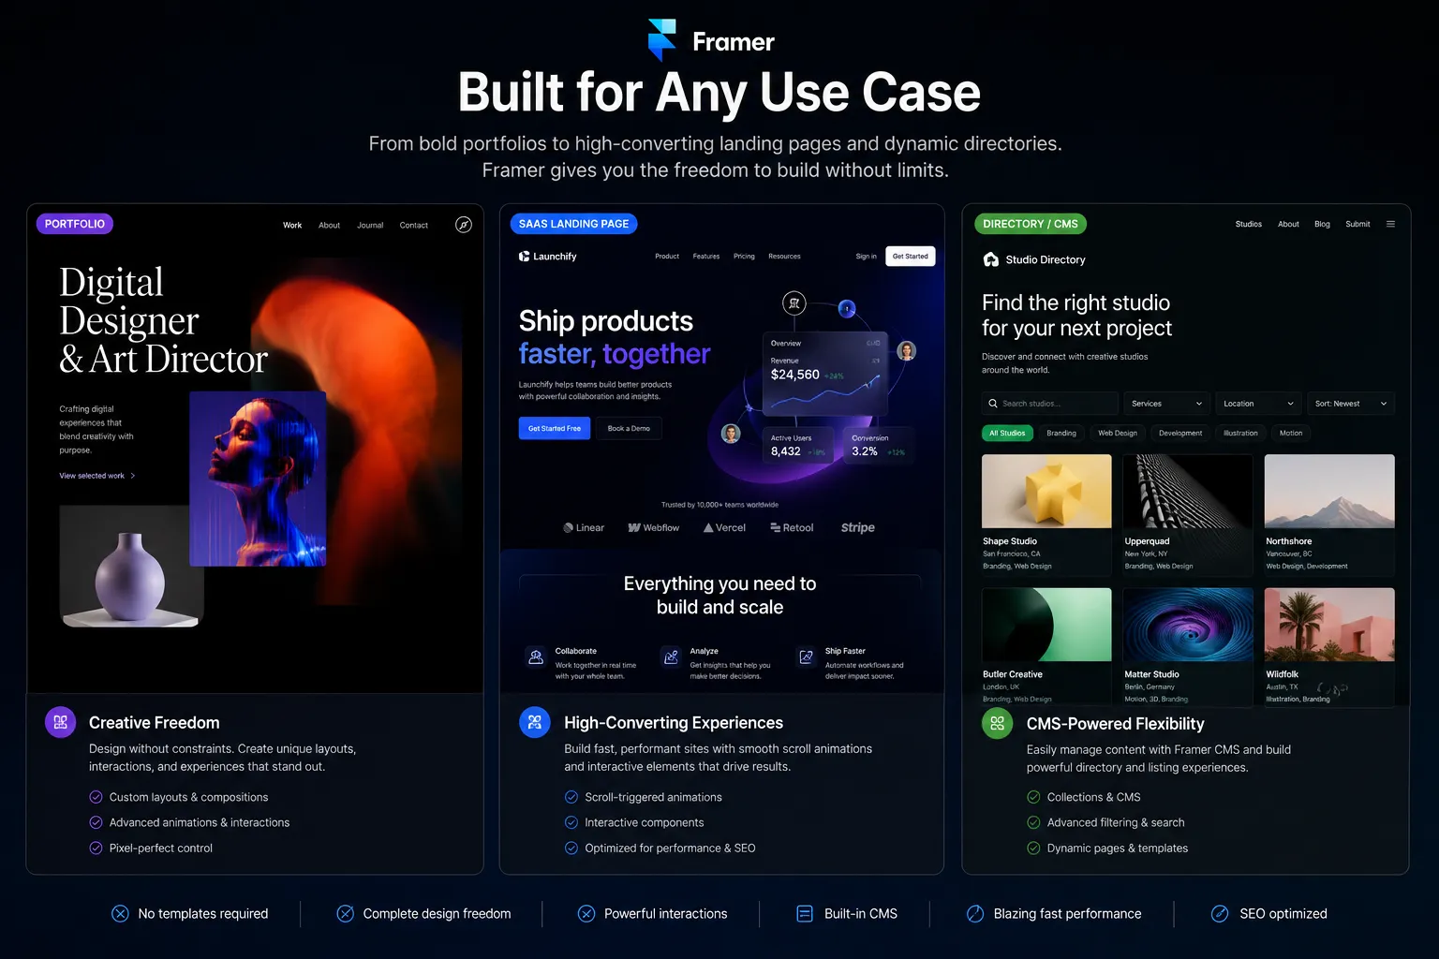Open the Shape Studio thumbnail
Image resolution: width=1439 pixels, height=959 pixels.
(1046, 492)
